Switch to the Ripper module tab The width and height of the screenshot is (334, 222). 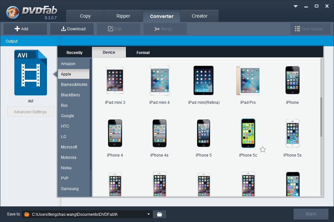123,16
